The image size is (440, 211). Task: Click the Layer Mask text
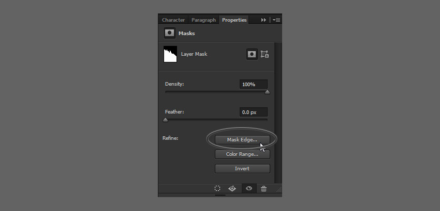tap(194, 54)
